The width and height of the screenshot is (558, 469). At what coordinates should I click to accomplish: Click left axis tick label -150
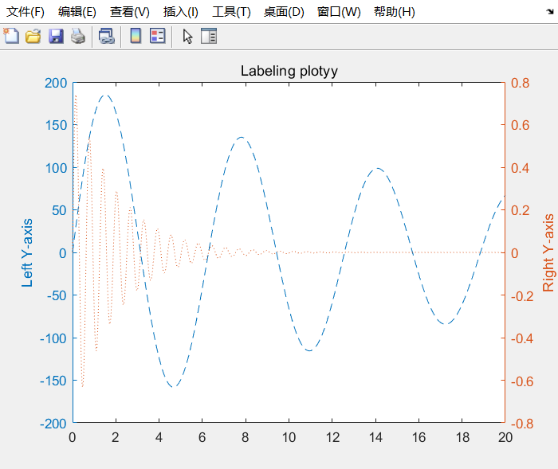point(53,381)
